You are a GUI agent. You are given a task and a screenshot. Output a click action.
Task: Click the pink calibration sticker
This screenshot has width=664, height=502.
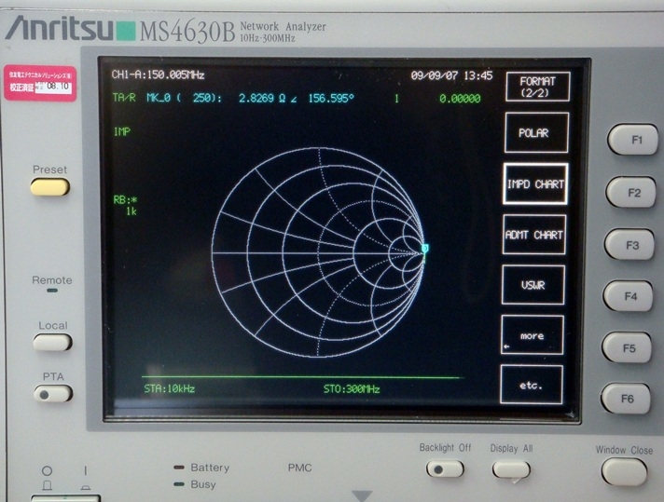(x=41, y=83)
